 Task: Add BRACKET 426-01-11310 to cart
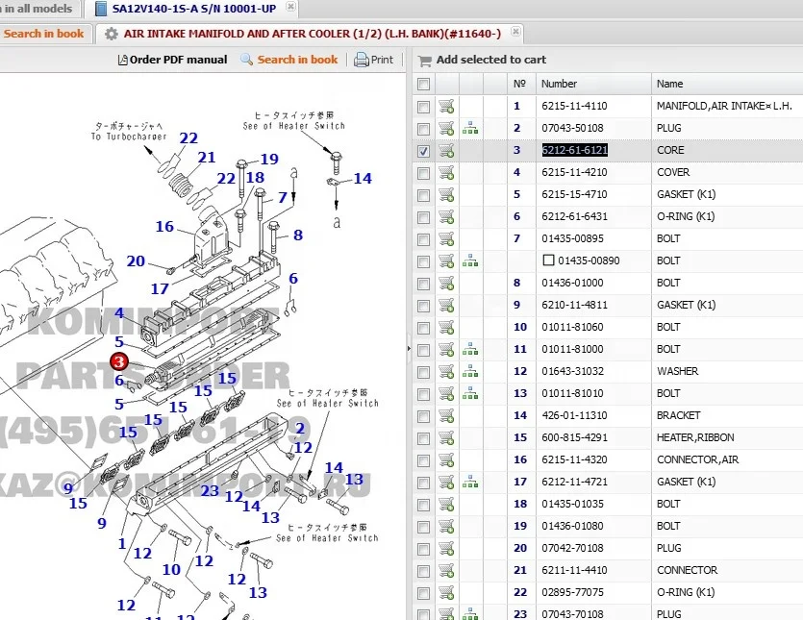pos(446,415)
